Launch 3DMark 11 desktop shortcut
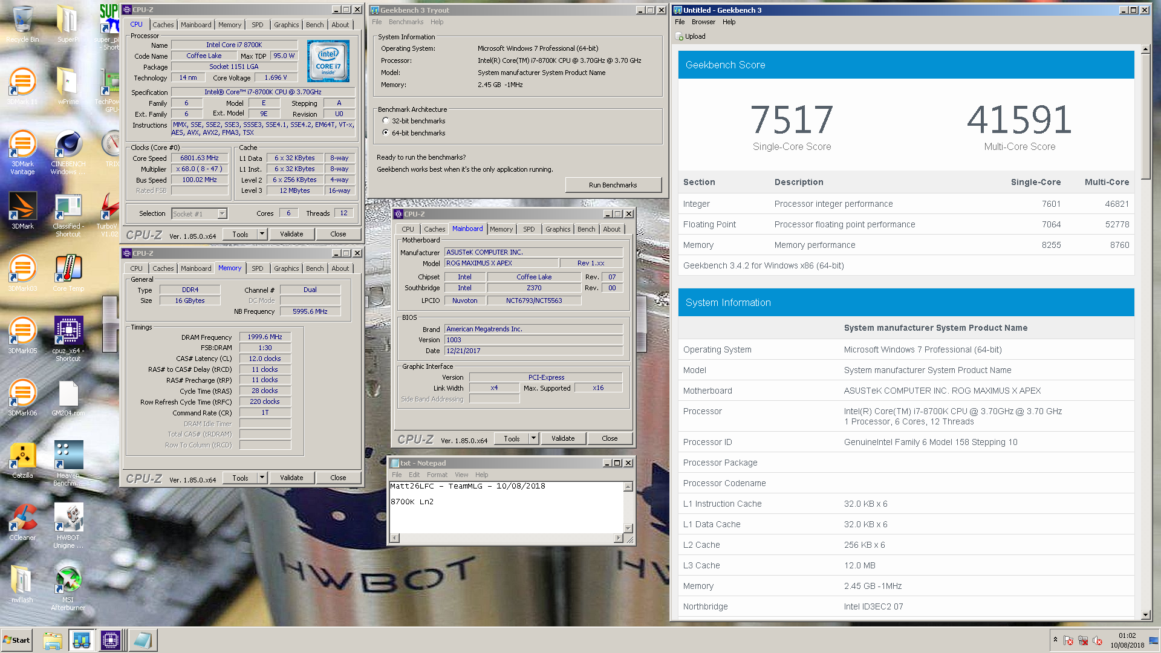The image size is (1161, 653). coord(22,86)
